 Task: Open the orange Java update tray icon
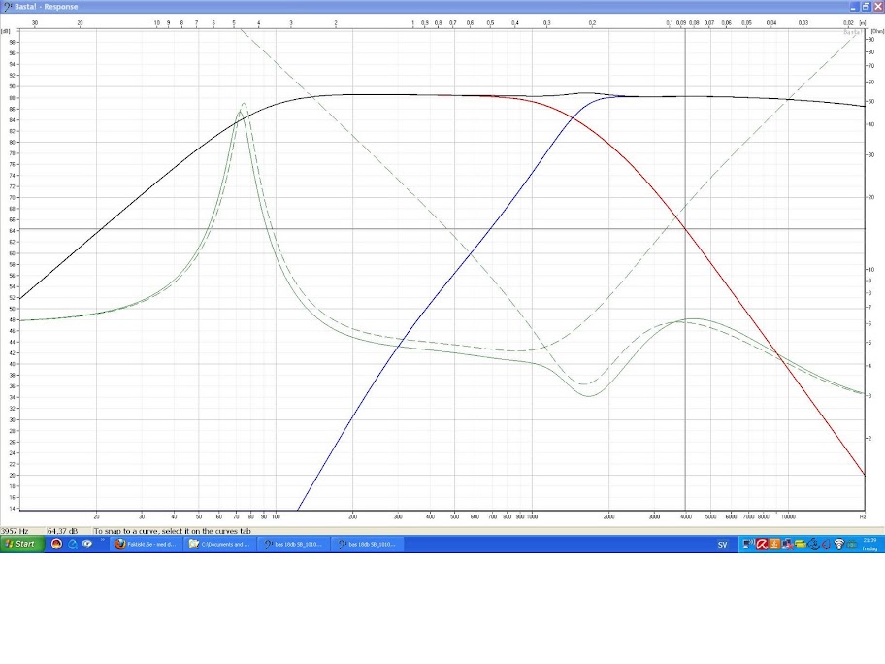pyautogui.click(x=775, y=544)
